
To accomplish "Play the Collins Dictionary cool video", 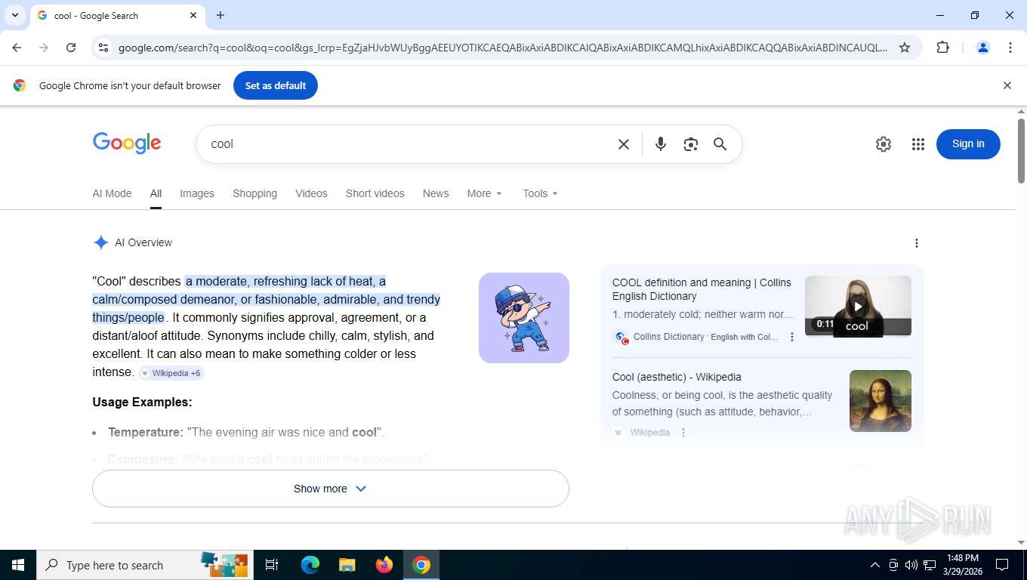I will coord(858,306).
